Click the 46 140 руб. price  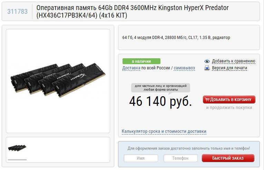(160, 101)
